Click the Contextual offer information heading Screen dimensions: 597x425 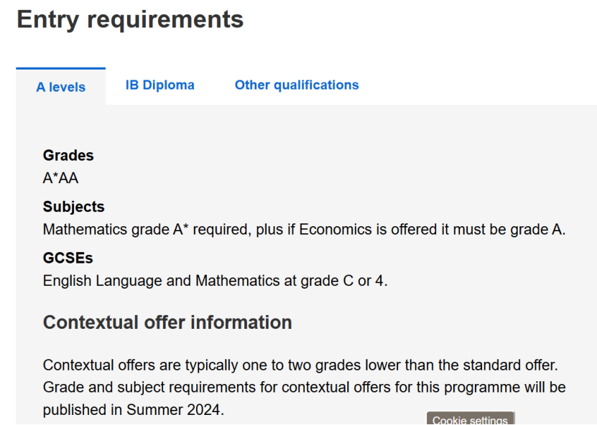[167, 322]
